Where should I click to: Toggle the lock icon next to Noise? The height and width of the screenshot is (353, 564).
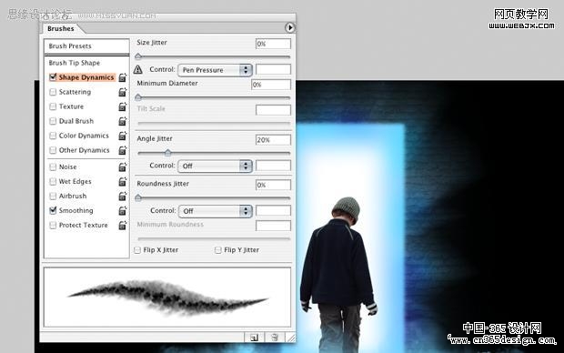123,167
